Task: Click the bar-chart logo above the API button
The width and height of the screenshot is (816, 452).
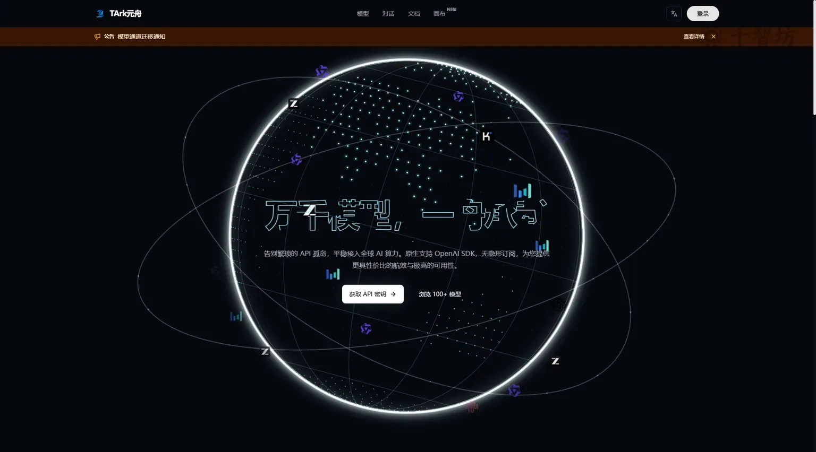Action: (x=333, y=274)
